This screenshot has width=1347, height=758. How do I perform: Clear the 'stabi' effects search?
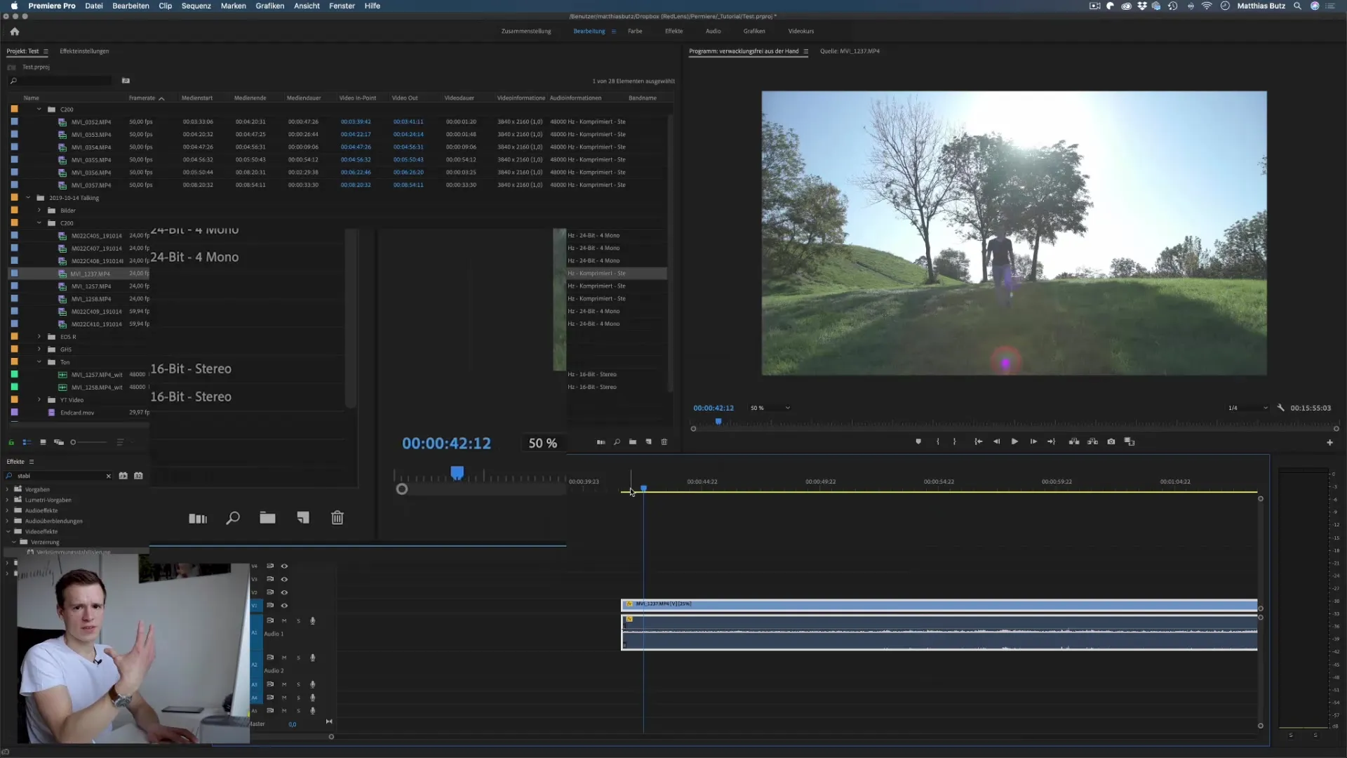click(109, 476)
